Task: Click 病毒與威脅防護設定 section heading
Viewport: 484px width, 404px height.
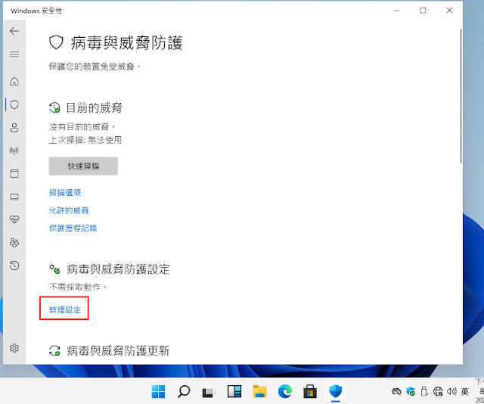Action: (x=118, y=269)
